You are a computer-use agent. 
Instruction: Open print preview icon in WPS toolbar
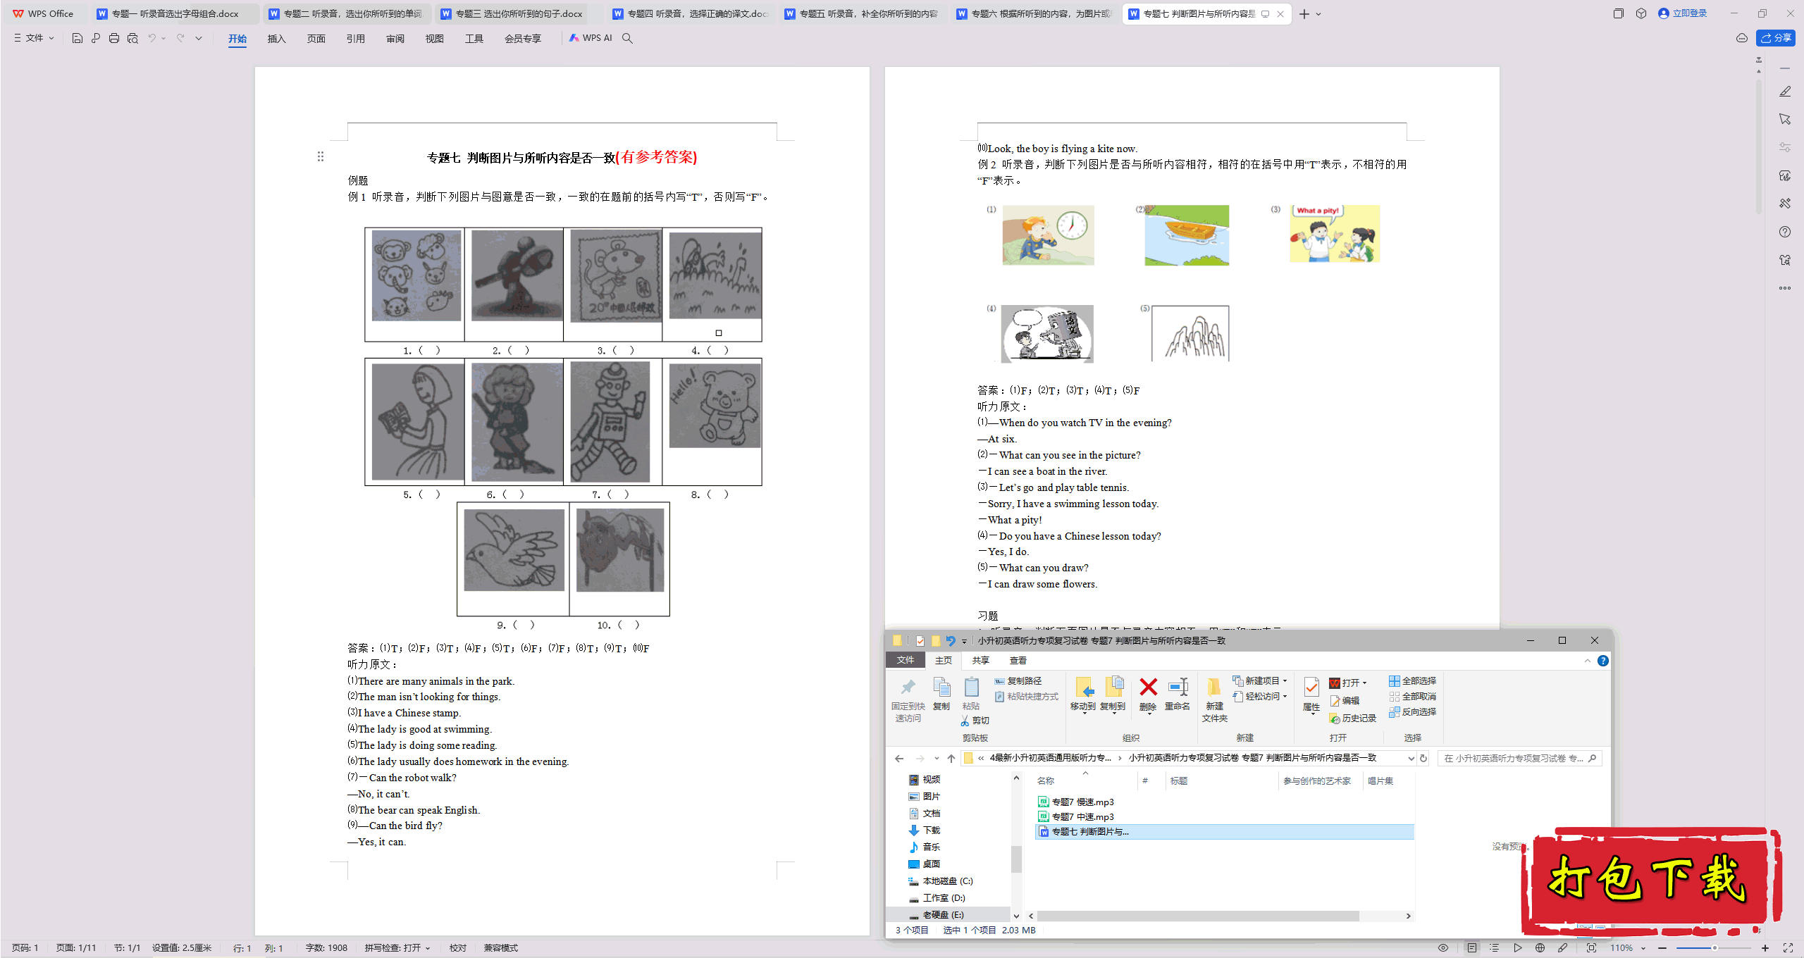coord(132,38)
